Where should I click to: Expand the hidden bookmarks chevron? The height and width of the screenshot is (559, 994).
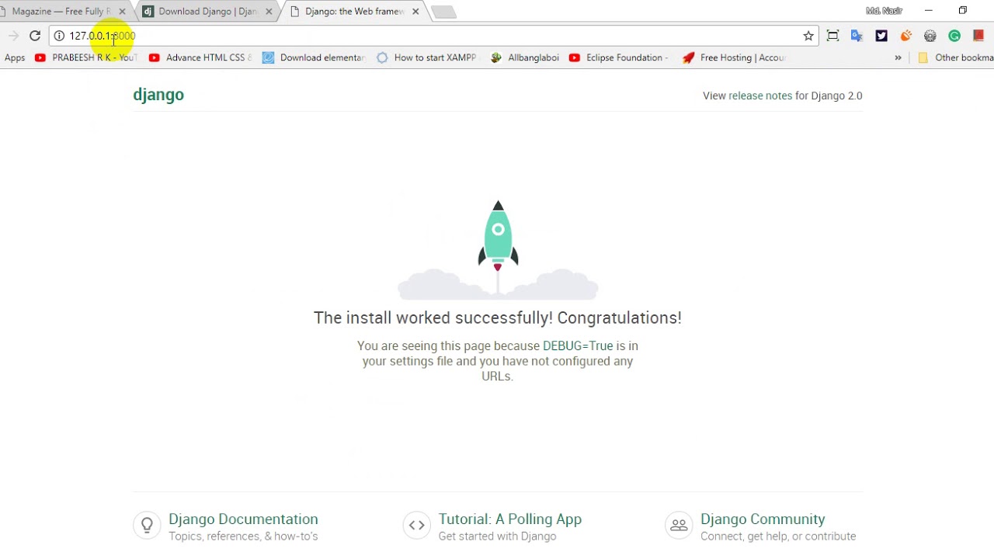898,57
